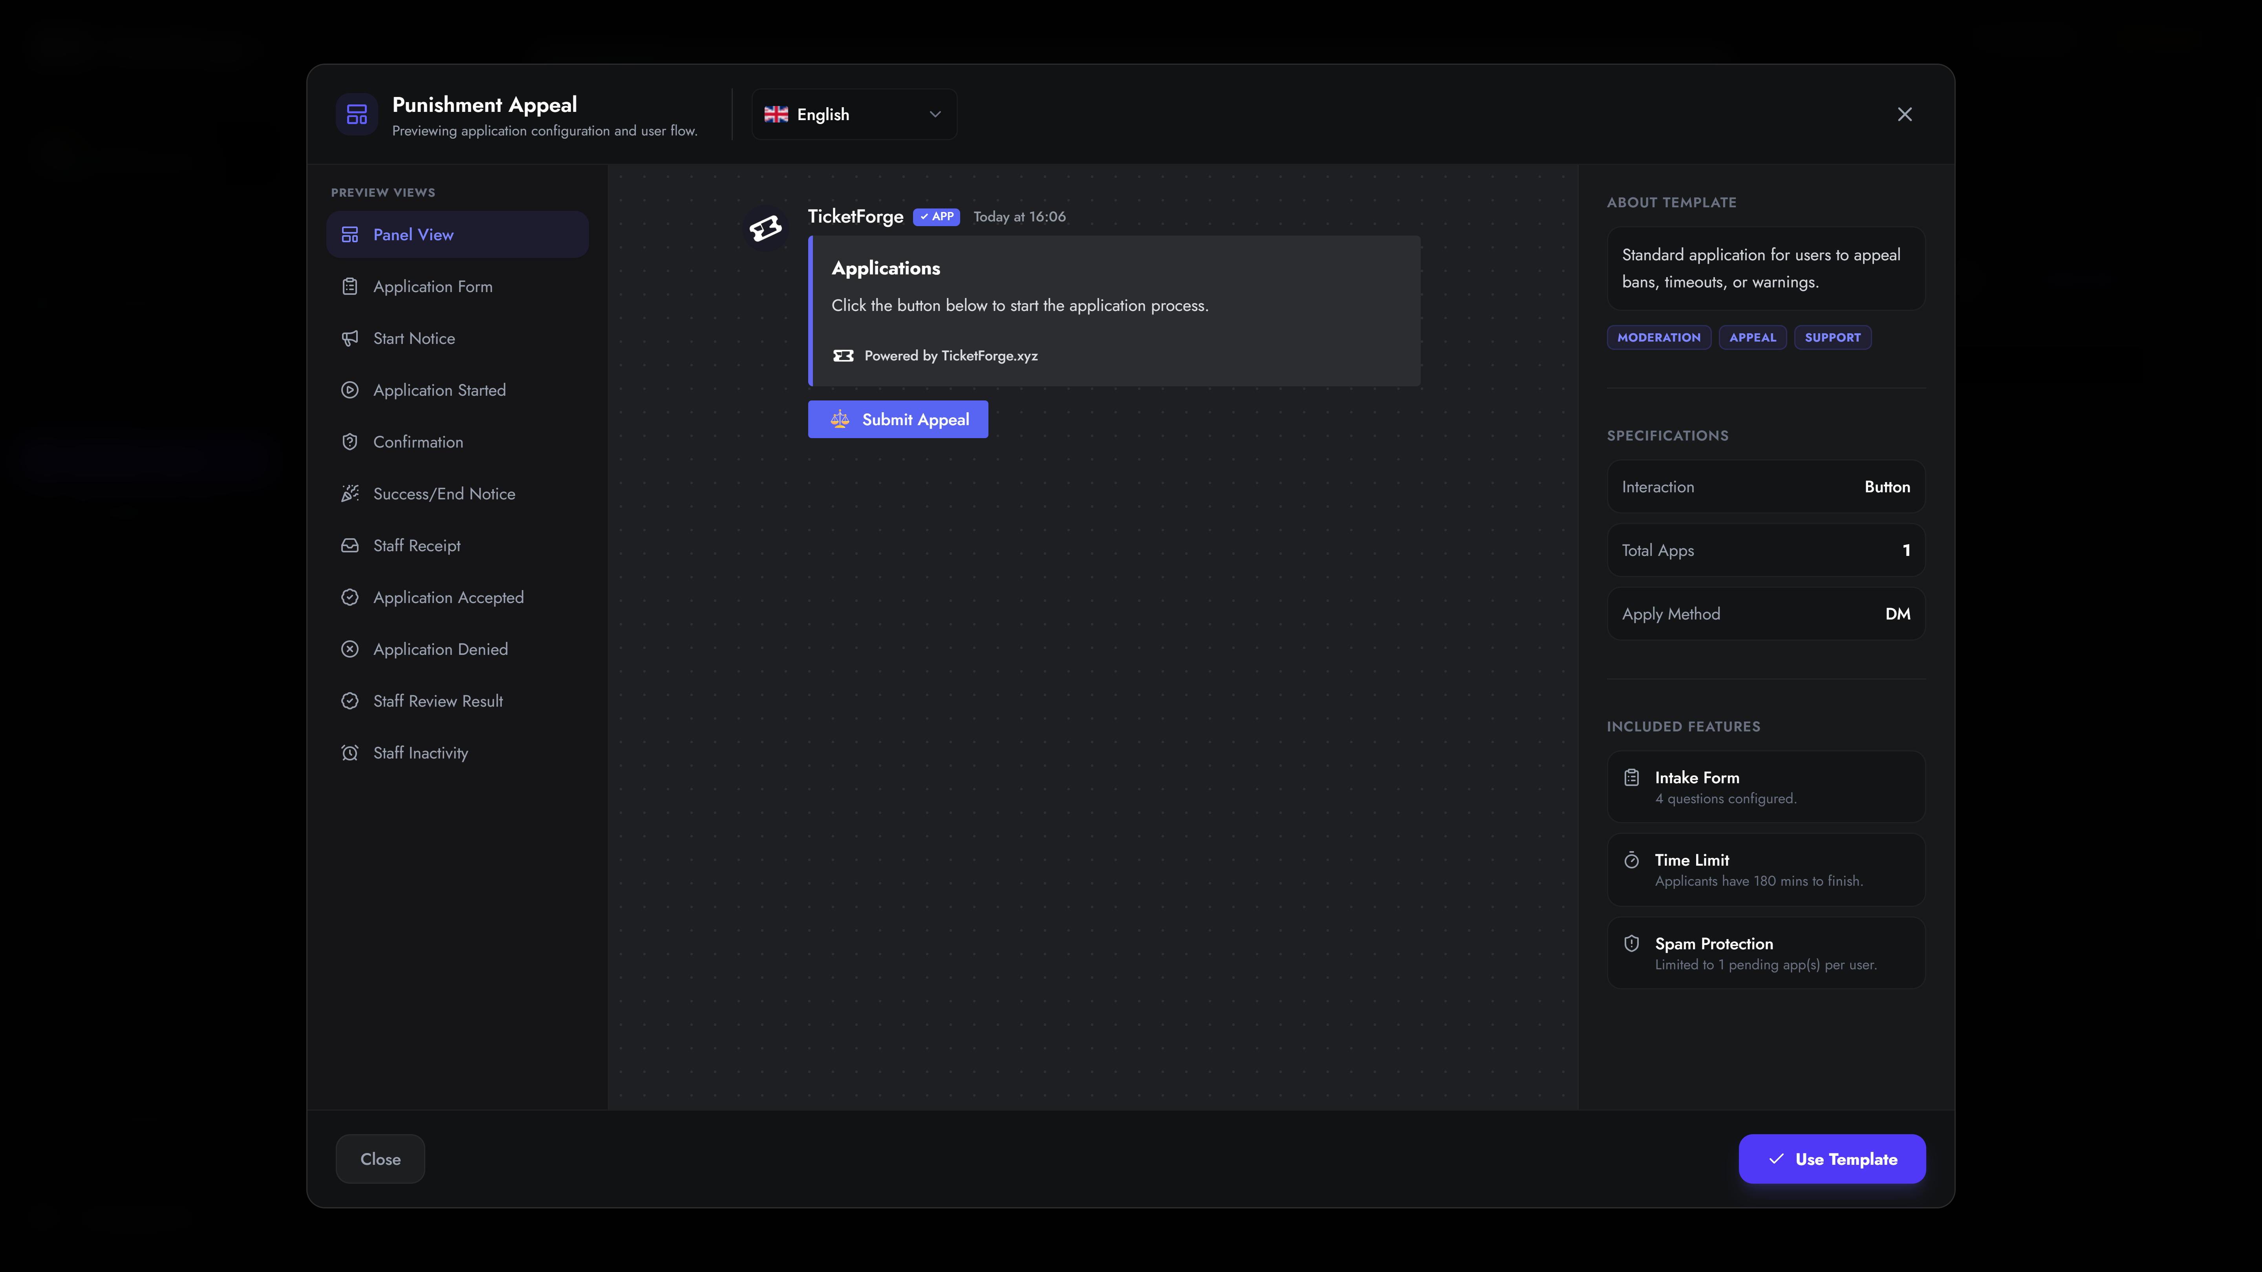Click 'Applicants have 180 mins to finish.' text
The height and width of the screenshot is (1272, 2262).
tap(1759, 881)
